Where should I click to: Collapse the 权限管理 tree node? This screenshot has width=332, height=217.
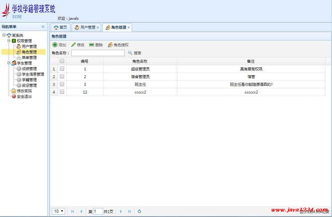(x=9, y=41)
